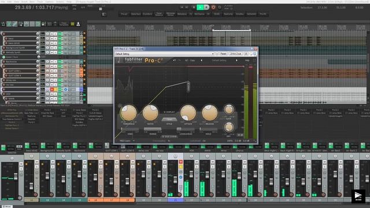Mute the Bass (dist) strip in the mixer
The width and height of the screenshot is (370, 208).
36,162
